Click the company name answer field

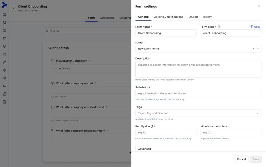tap(91, 90)
